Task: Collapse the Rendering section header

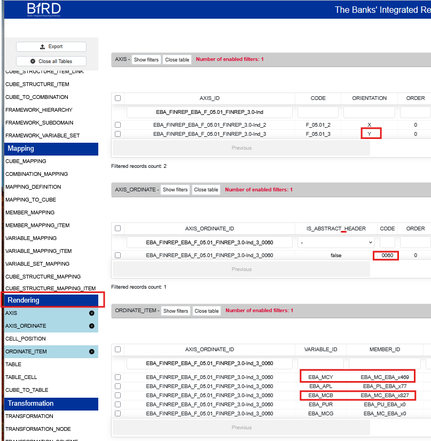Action: (51, 300)
